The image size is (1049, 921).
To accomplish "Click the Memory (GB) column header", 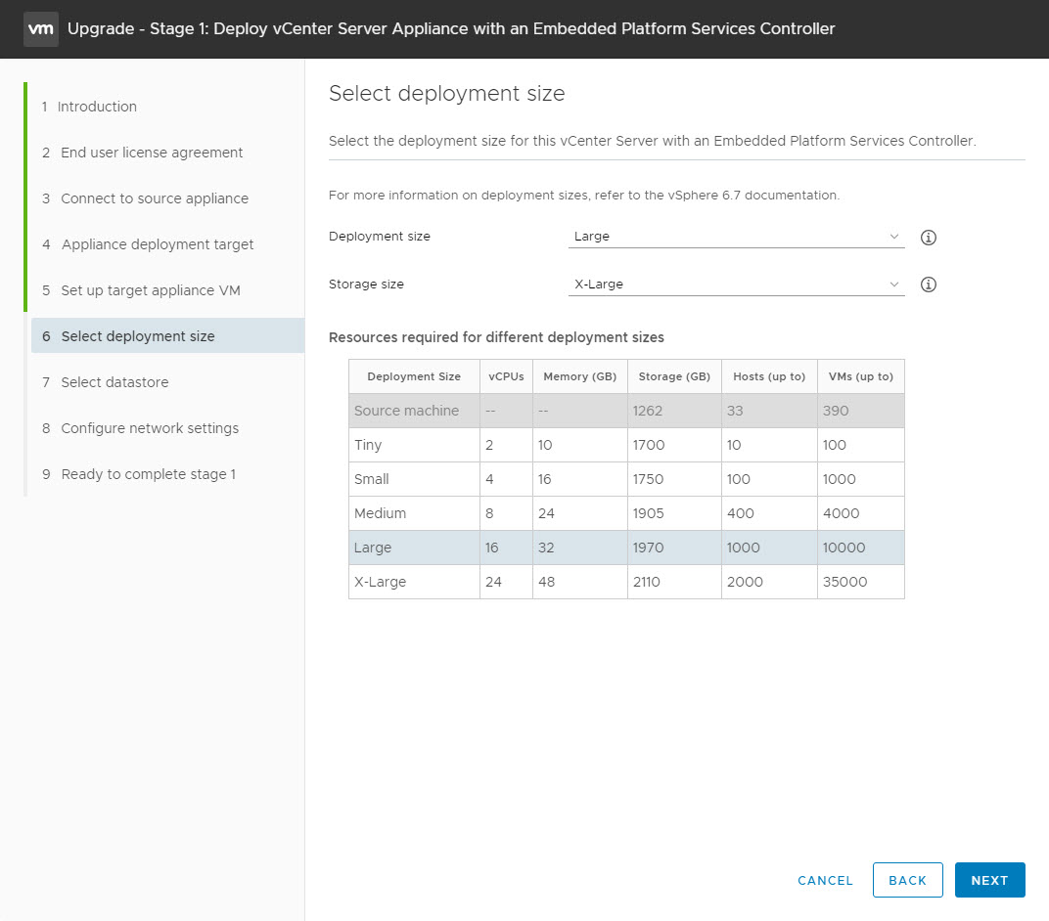I will (579, 377).
